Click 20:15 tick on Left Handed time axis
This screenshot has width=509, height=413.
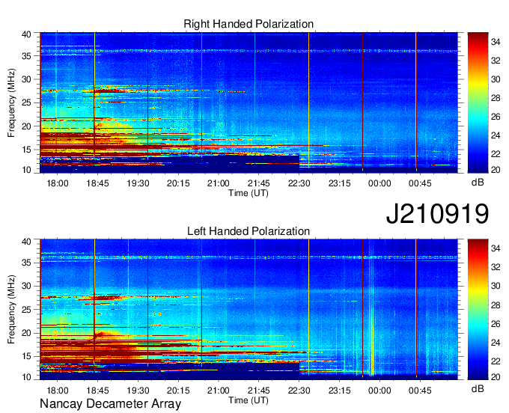(178, 391)
